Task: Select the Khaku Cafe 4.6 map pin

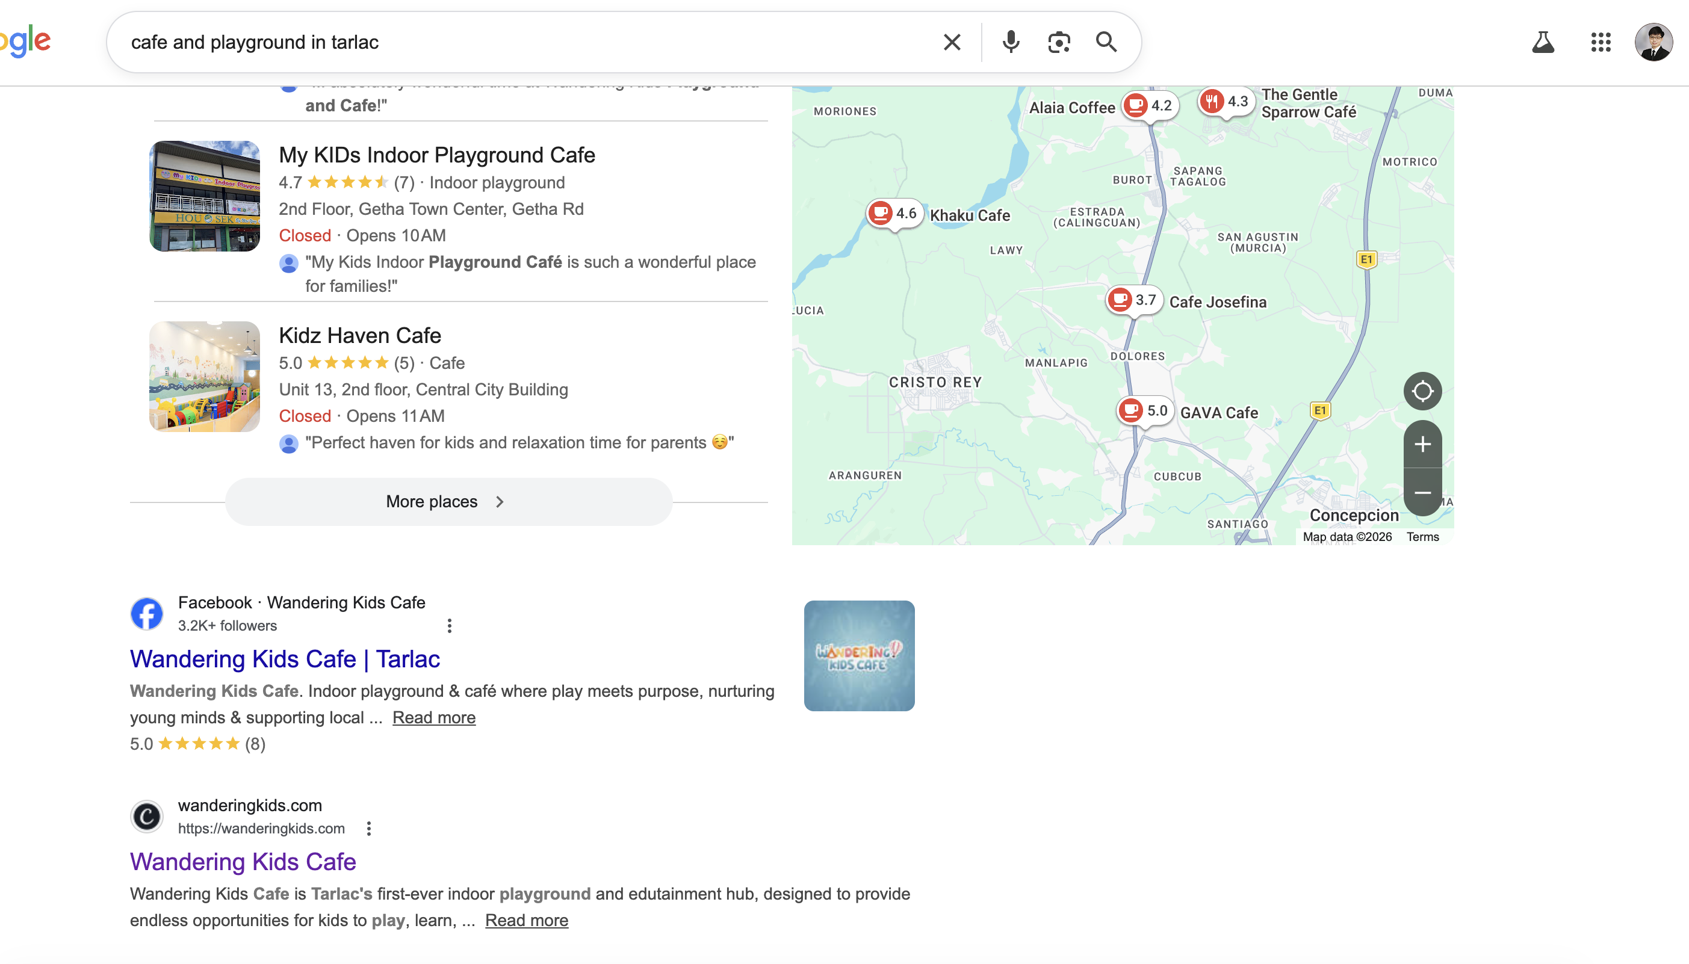Action: (x=893, y=213)
